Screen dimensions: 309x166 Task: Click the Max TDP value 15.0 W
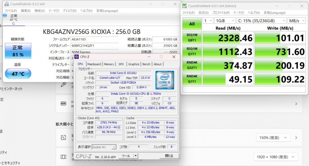coord(145,78)
